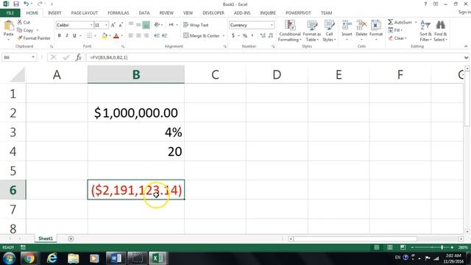Open the Name Box dropdown arrow

coord(33,57)
